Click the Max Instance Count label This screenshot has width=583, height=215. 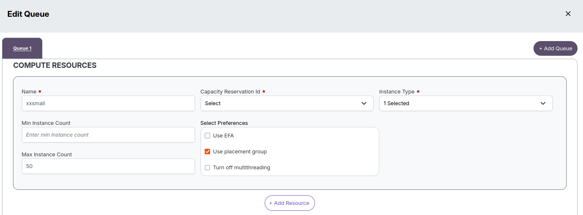47,154
